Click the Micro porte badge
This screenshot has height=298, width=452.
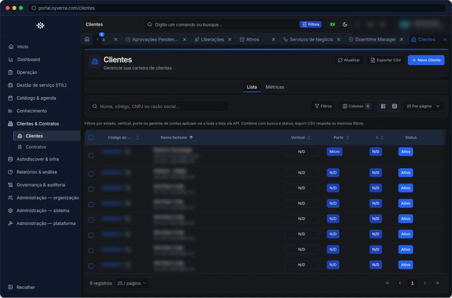(335, 152)
